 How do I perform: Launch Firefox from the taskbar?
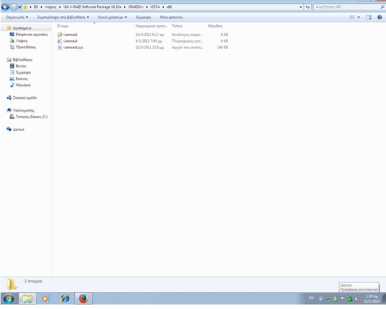(x=83, y=299)
